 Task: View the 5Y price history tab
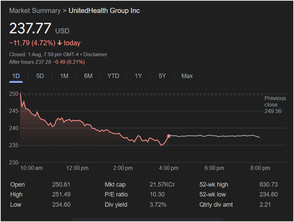pos(162,76)
